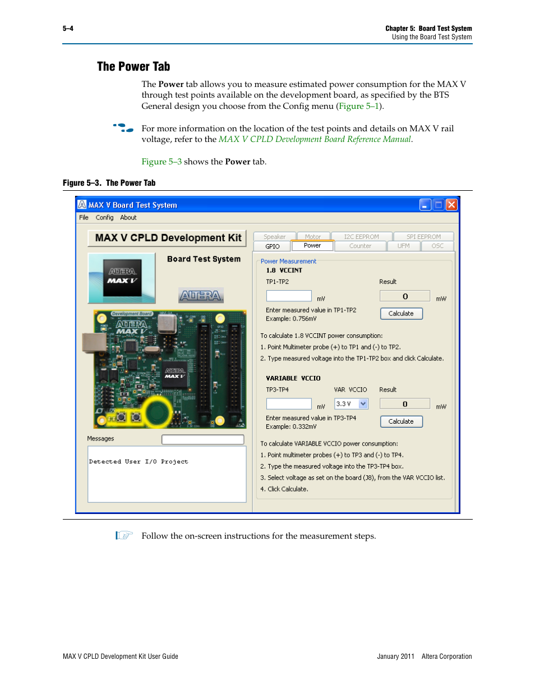Open the I2C EEPROM tab
The image size is (535, 693).
point(361,237)
